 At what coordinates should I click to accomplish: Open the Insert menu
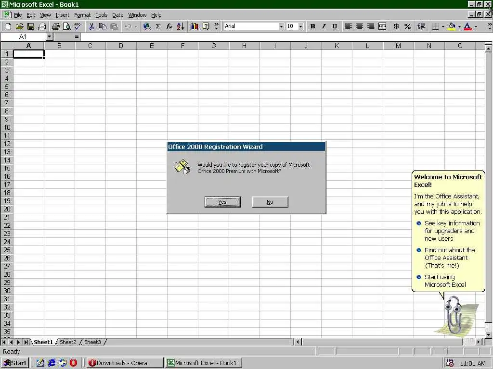(62, 15)
